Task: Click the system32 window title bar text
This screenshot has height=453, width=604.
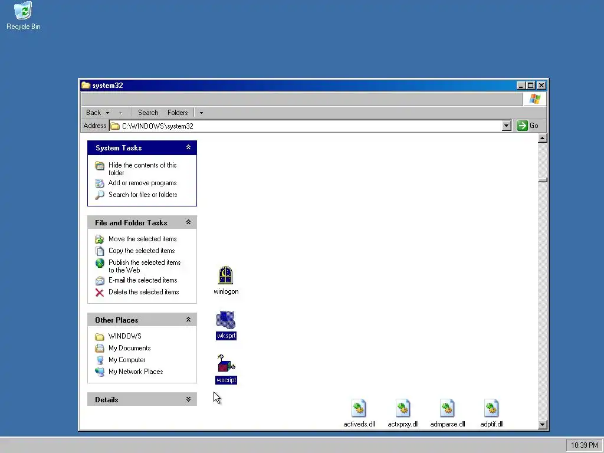Action: 107,86
